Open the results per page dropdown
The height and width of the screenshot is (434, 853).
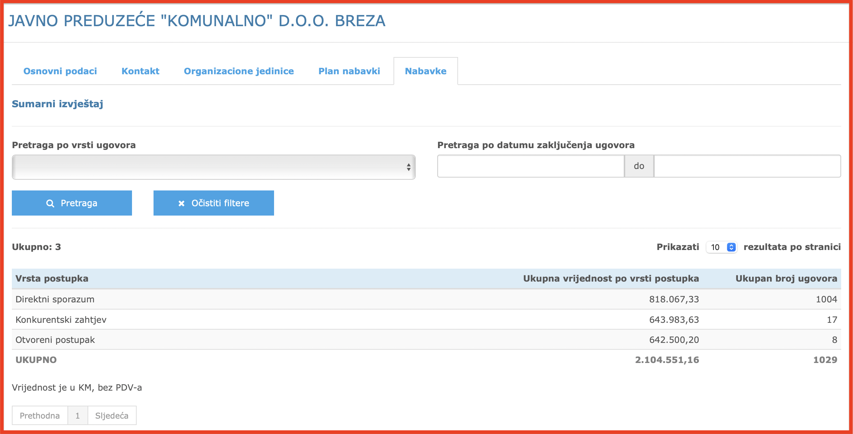click(x=721, y=247)
